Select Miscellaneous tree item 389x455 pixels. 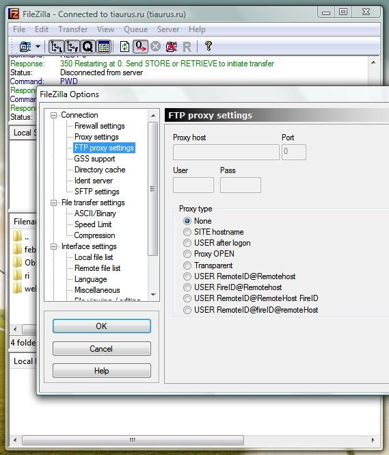coord(97,290)
